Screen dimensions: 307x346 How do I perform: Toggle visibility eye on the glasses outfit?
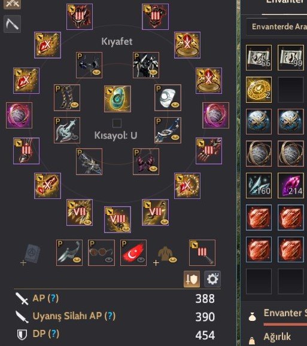tap(109, 260)
